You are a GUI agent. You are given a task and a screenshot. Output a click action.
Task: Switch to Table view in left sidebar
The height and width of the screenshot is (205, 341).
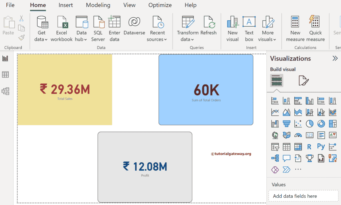(x=5, y=75)
